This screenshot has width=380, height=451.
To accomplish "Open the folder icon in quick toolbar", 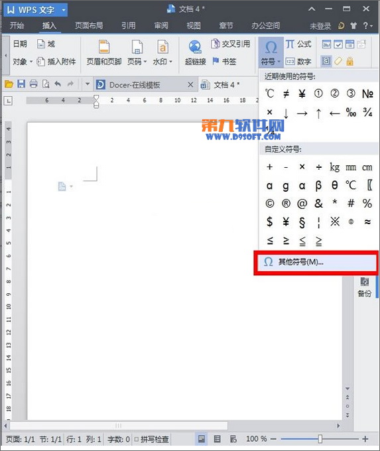I will pyautogui.click(x=9, y=84).
